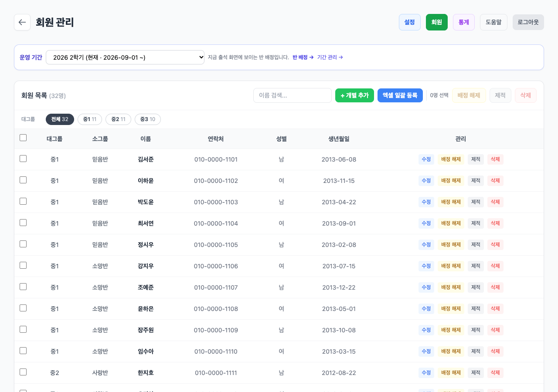This screenshot has height=392, width=558.
Task: Click 수정 for 김서준
Action: click(x=426, y=159)
